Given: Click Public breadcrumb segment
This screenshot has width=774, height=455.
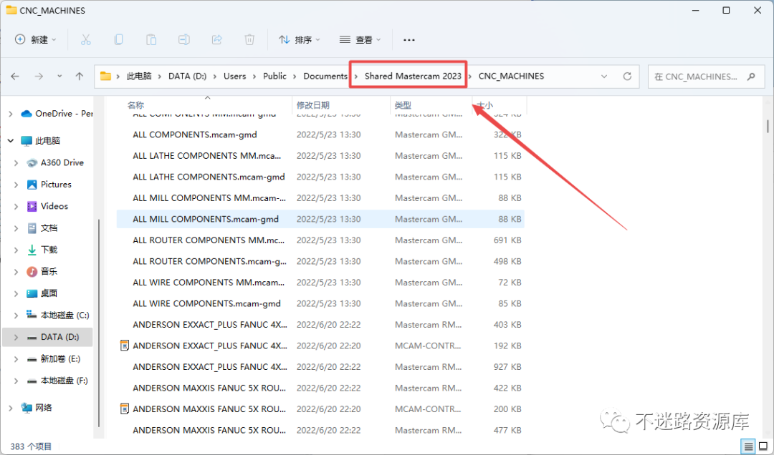Looking at the screenshot, I should 274,77.
